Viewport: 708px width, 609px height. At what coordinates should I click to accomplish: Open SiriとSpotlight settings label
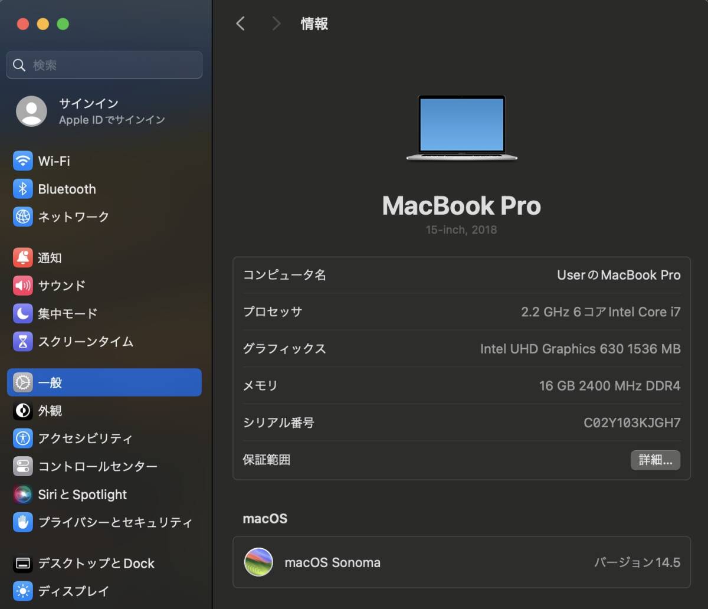click(x=83, y=495)
